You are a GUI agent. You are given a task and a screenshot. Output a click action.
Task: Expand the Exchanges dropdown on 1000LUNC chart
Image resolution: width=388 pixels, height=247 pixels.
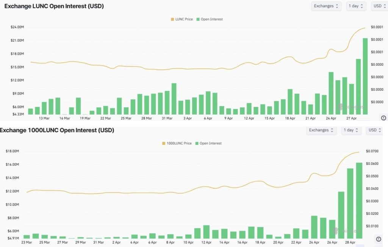(321, 130)
